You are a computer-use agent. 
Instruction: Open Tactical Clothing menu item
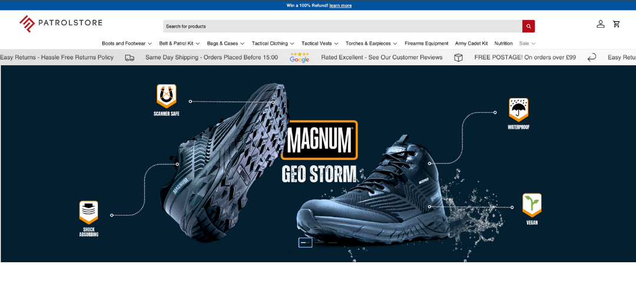click(x=270, y=44)
